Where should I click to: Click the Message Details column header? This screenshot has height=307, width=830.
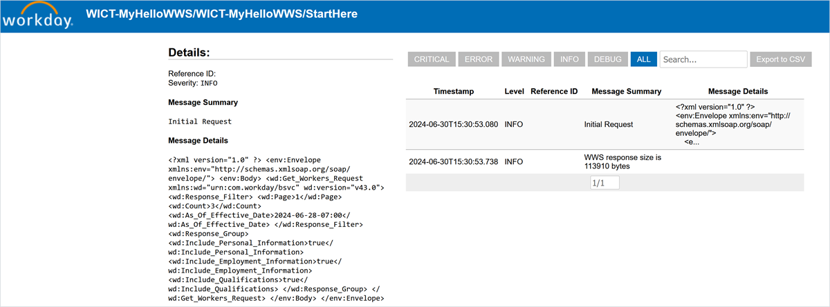coord(738,91)
